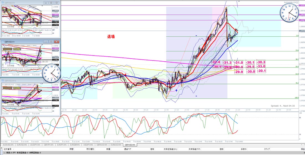Click the blue up-arrow signal on chart
The image size is (305, 155).
coord(176,90)
